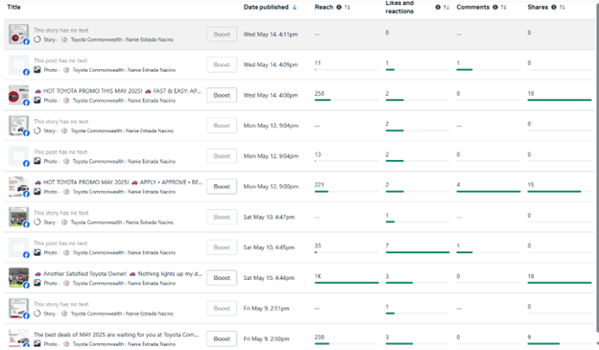Click Photo icon on 4:08pm post
This screenshot has height=350, width=599.
coord(37,100)
